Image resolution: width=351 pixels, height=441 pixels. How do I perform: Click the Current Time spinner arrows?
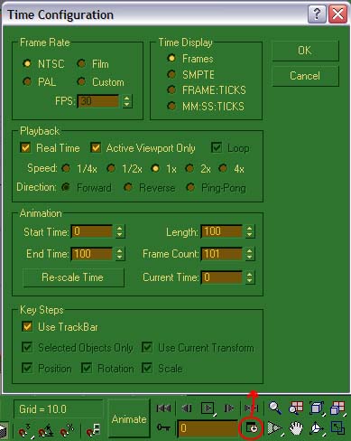[x=249, y=277]
